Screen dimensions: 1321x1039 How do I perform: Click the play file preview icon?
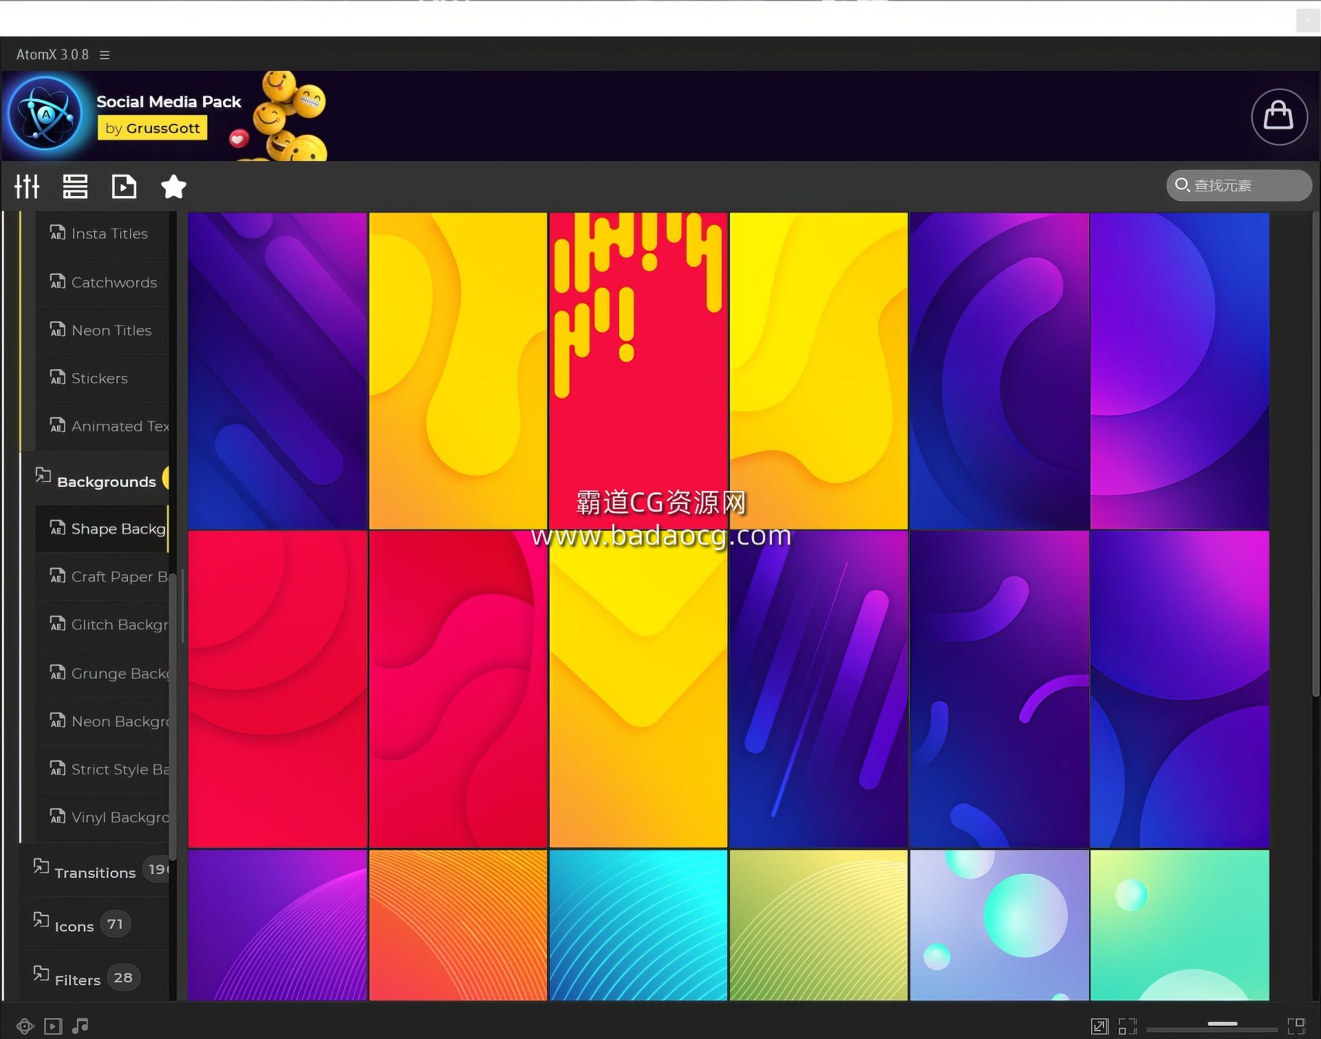(x=124, y=186)
